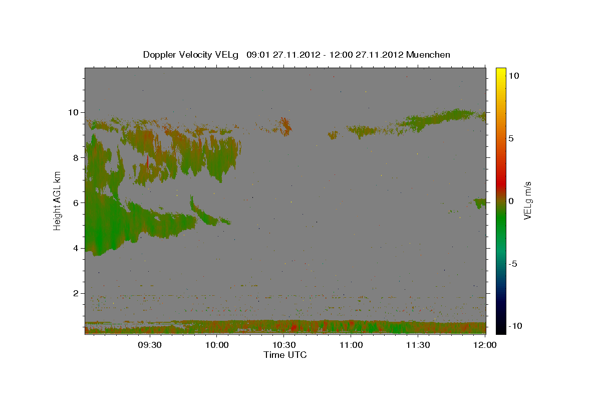Click the 11:30 time tick label
The image size is (601, 401).
click(418, 345)
